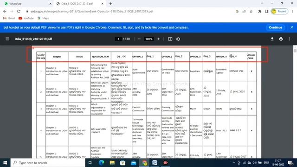The width and height of the screenshot is (297, 167).
Task: Open the notification center
Action: click(290, 163)
